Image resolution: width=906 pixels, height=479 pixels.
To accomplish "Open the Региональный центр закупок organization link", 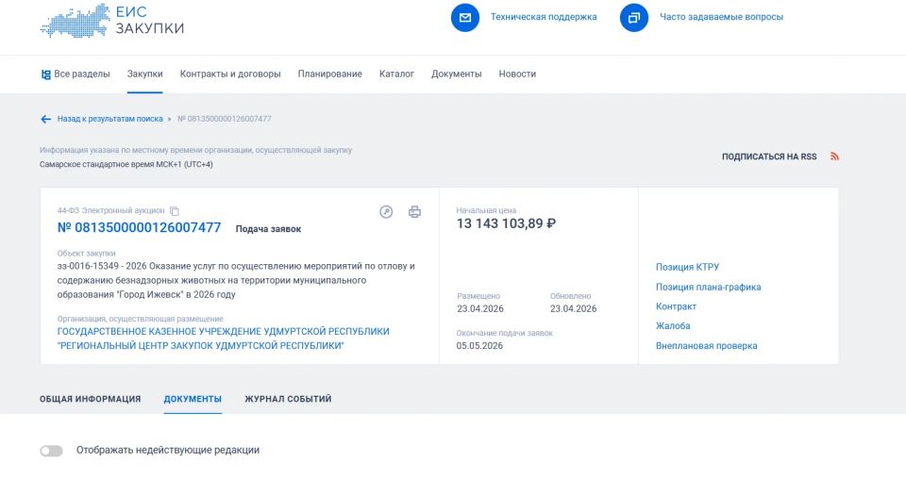I will (x=223, y=339).
